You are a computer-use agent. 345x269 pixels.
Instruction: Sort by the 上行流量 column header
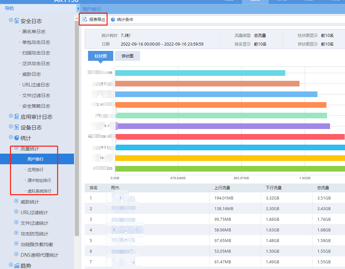tap(222, 188)
